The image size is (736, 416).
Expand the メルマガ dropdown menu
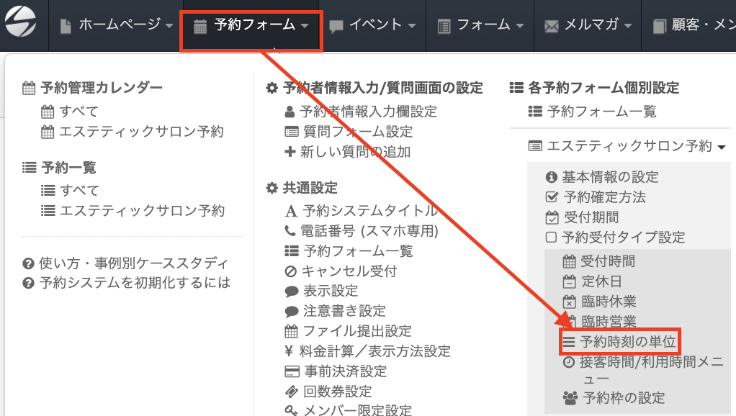(x=588, y=25)
